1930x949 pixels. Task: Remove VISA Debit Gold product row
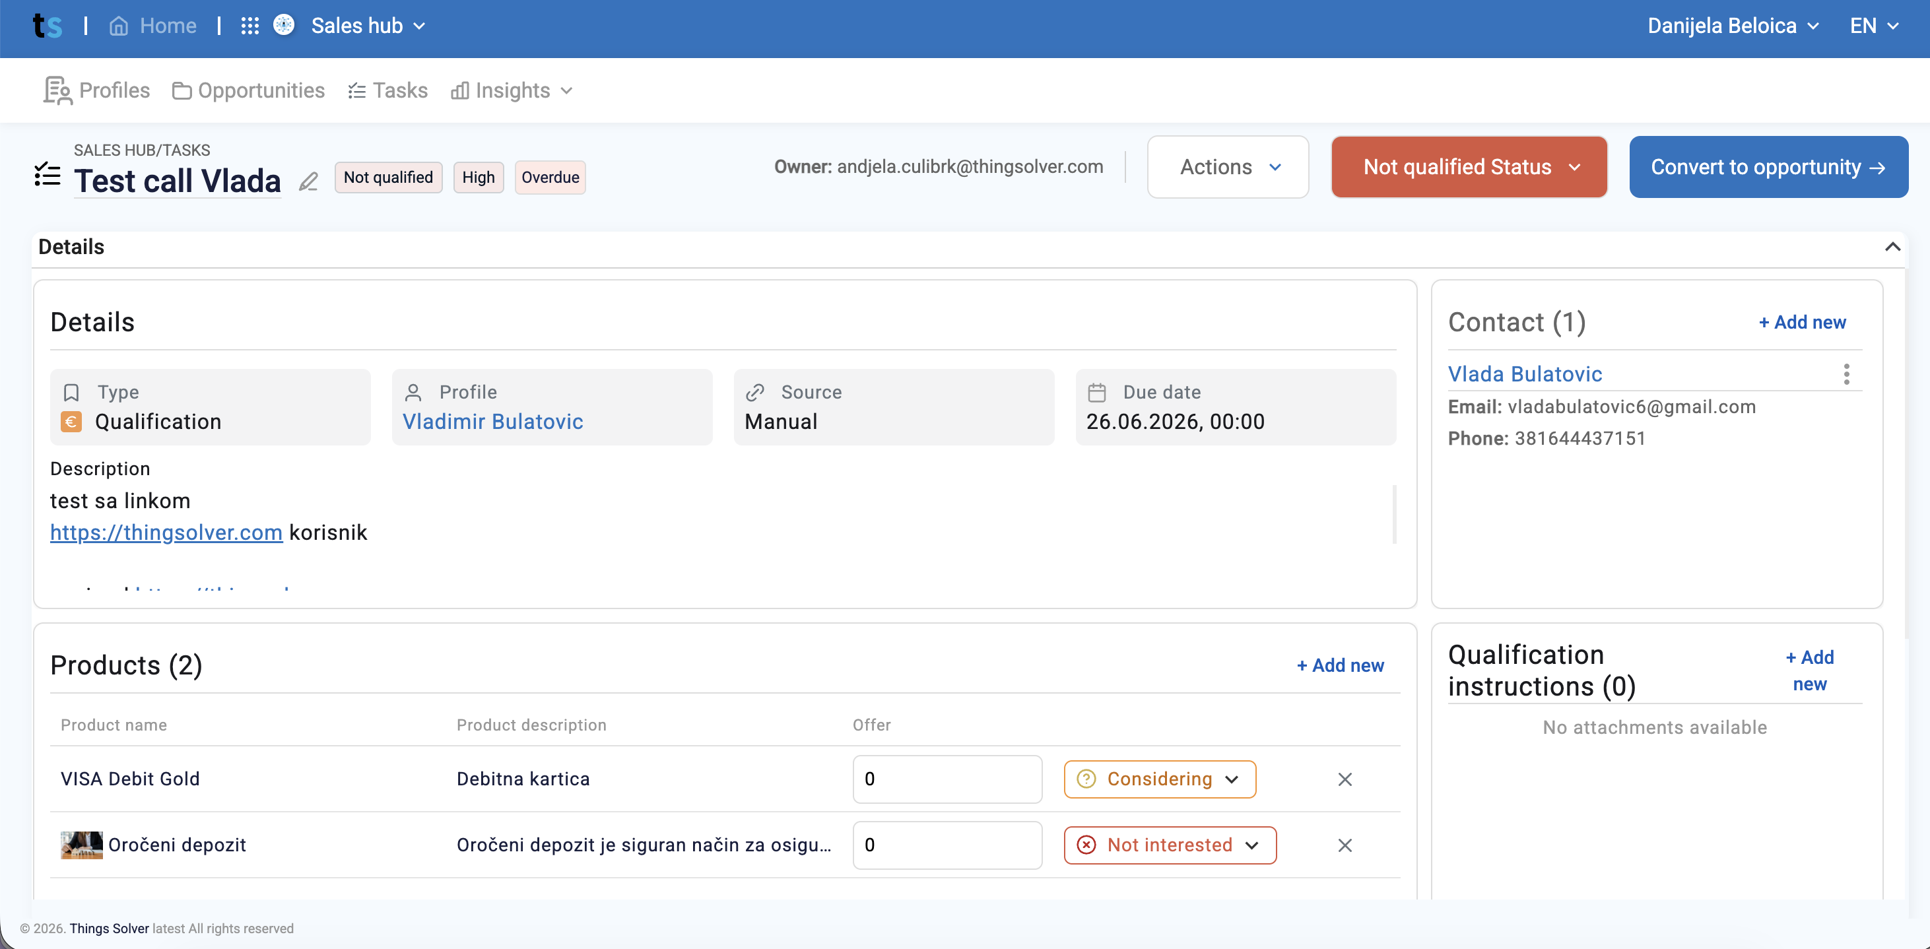1345,779
